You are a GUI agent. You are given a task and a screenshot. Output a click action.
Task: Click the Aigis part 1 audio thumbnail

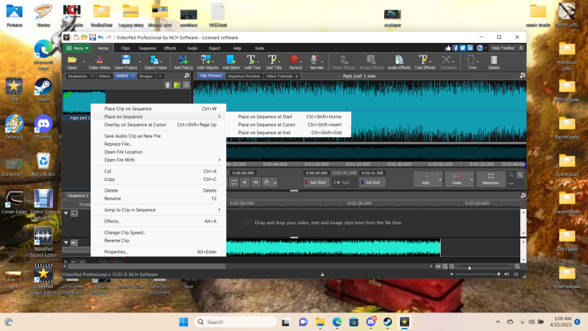(x=84, y=102)
